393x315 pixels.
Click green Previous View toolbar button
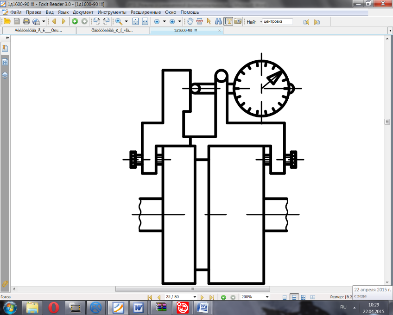coord(75,21)
